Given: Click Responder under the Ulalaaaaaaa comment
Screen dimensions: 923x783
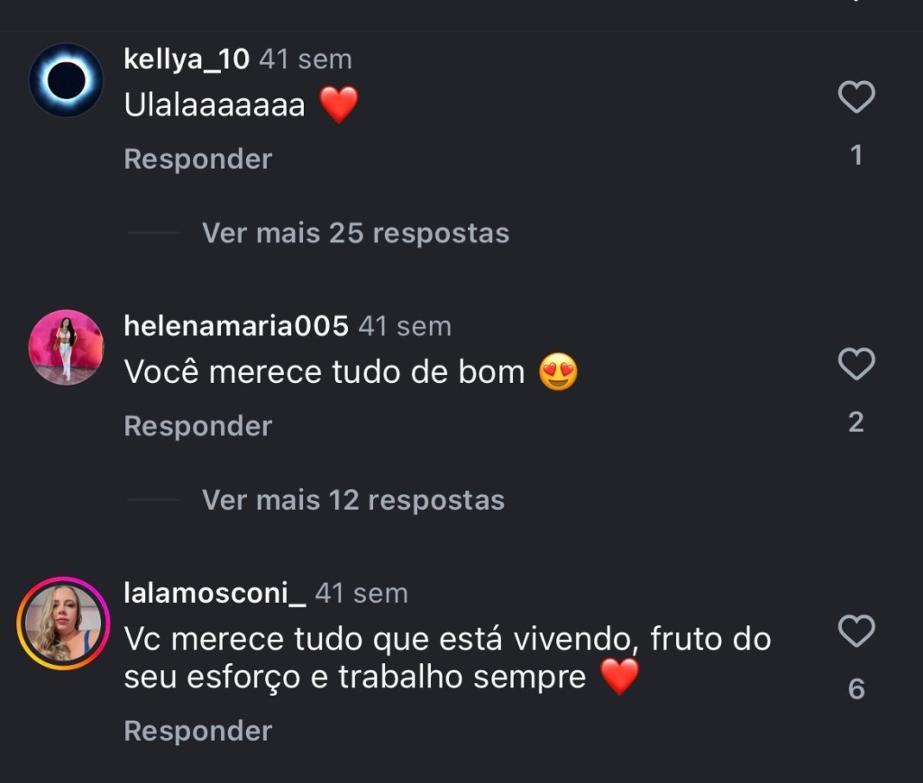Looking at the screenshot, I should [197, 159].
